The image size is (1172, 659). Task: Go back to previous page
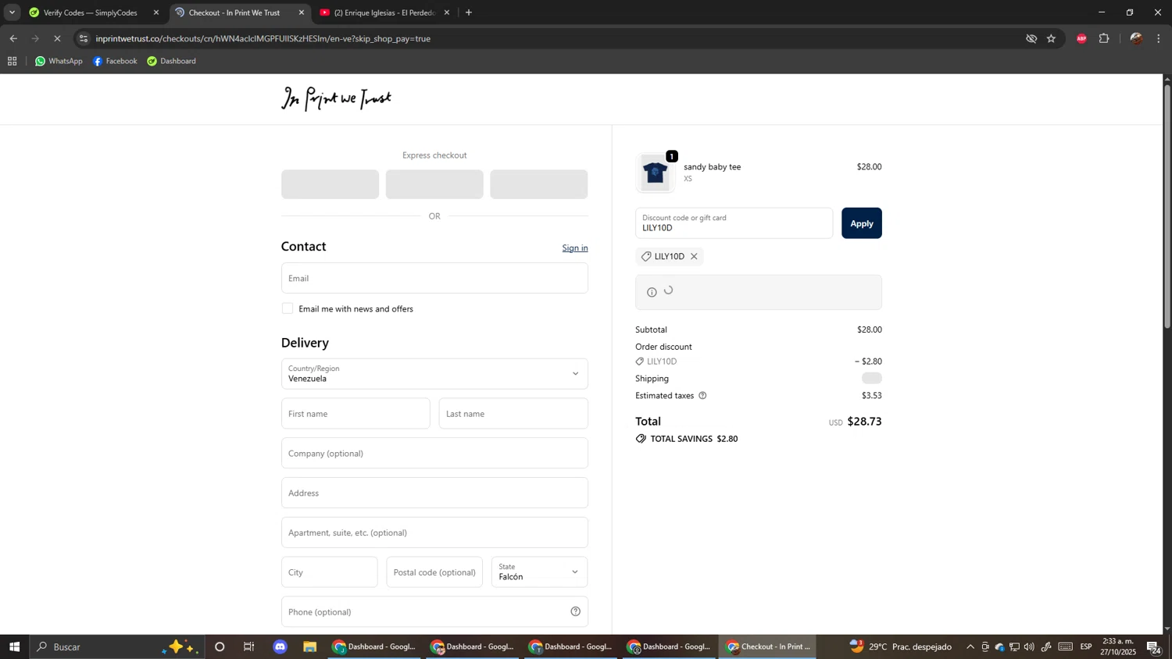coord(13,38)
